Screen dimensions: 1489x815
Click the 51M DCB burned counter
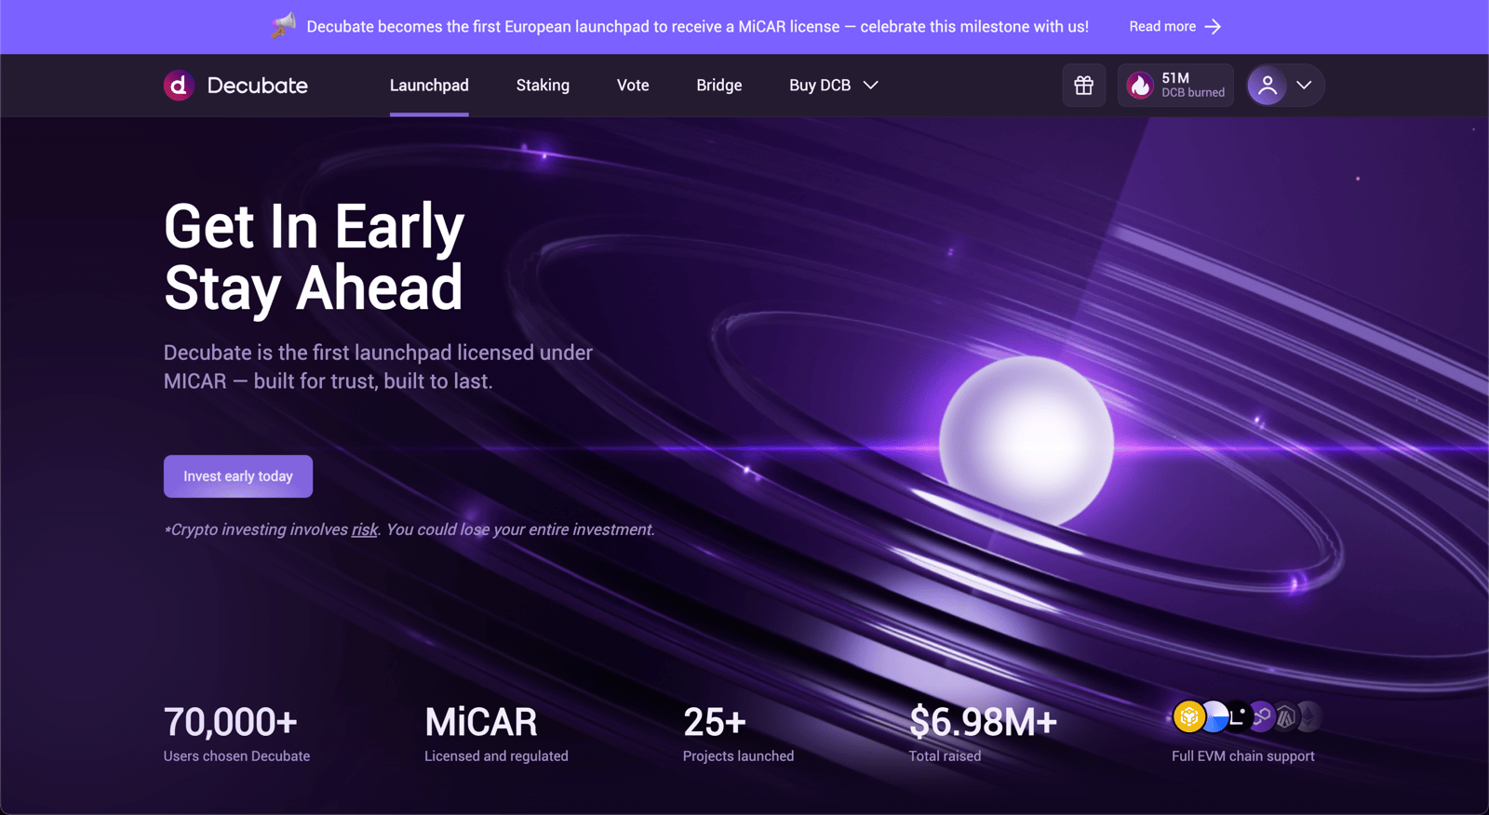(x=1192, y=86)
